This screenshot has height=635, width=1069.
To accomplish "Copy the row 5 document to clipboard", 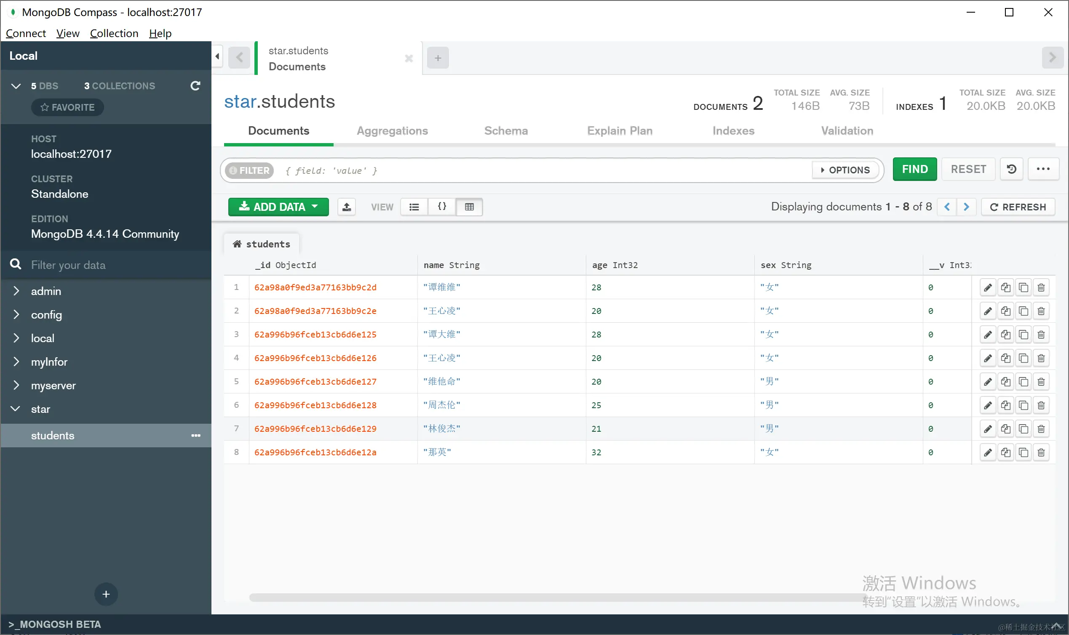I will [x=1006, y=382].
